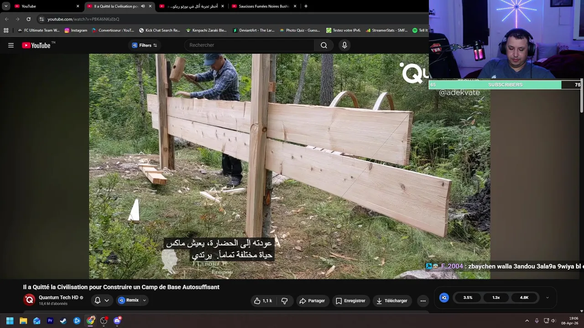Share the video via Partager
This screenshot has width=584, height=328.
coord(312,301)
